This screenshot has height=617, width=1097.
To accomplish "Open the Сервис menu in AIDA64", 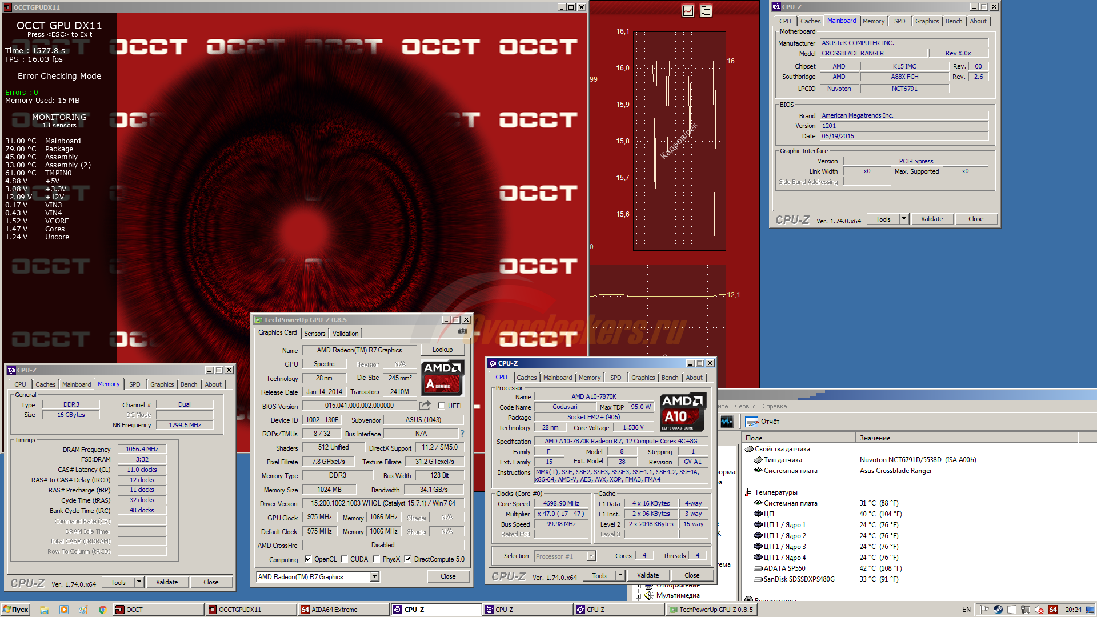I will coord(744,406).
